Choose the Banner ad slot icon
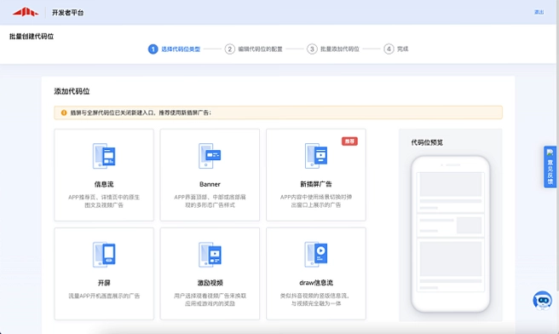This screenshot has height=334, width=559. (210, 156)
